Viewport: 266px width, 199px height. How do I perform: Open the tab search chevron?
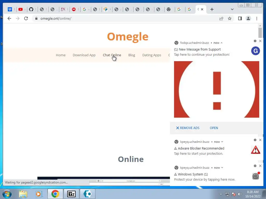232,9
